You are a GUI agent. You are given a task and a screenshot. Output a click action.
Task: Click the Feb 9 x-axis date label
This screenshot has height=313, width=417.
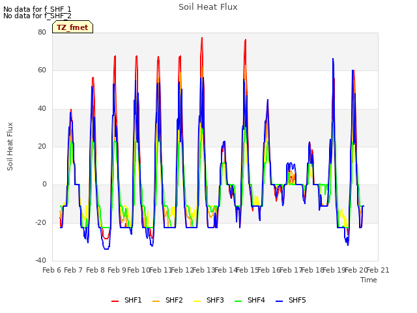point(117,270)
